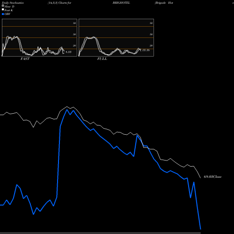This screenshot has height=234, width=234.
Task: Select the 'Fast K' legend label
Action: [8, 10]
